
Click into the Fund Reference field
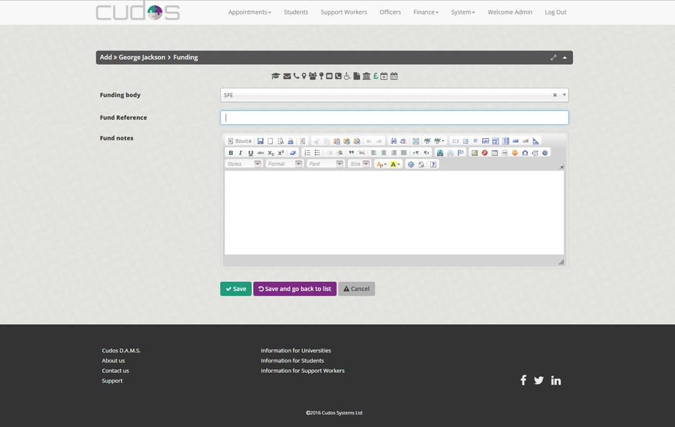pyautogui.click(x=394, y=118)
